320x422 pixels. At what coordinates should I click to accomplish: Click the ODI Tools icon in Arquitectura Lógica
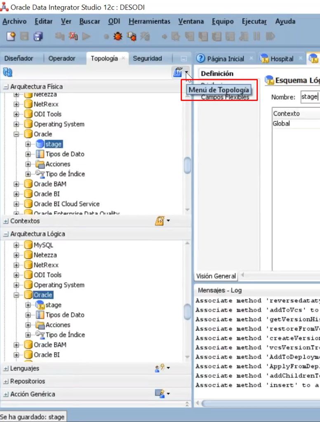(28, 275)
